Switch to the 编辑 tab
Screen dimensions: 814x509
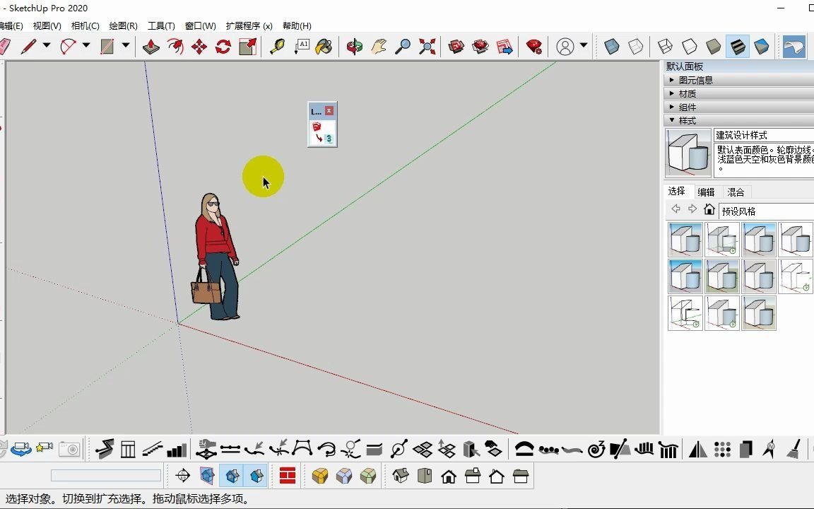[706, 192]
